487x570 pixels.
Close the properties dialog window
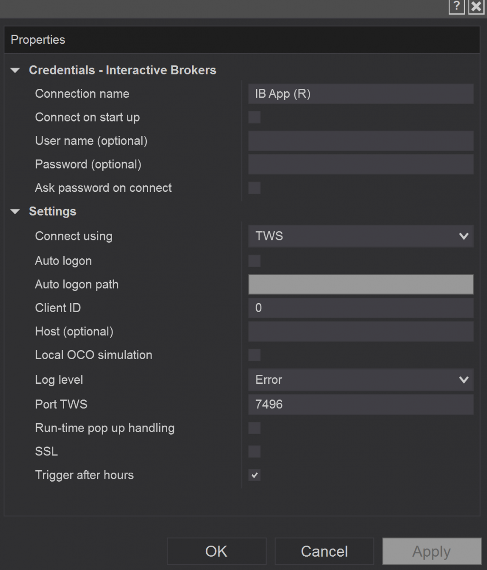click(x=476, y=7)
